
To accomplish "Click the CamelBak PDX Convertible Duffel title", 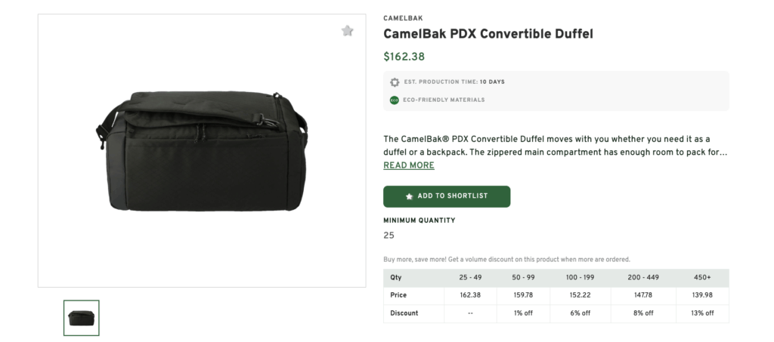I will click(488, 34).
